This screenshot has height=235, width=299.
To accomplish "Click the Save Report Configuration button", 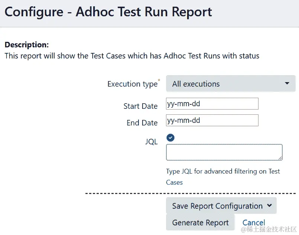I will (217, 206).
